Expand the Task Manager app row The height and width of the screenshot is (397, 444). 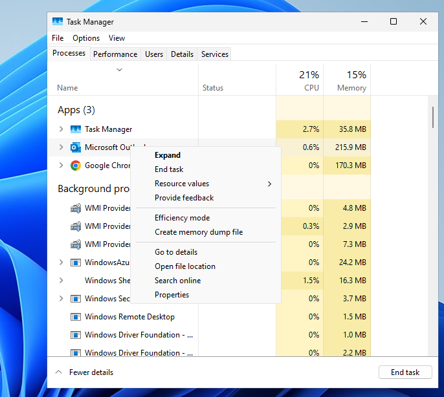(x=61, y=129)
